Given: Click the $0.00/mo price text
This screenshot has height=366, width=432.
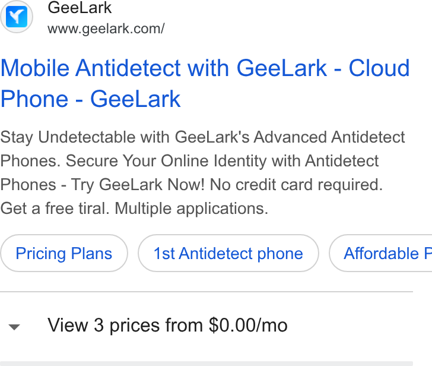Looking at the screenshot, I should click(x=248, y=325).
